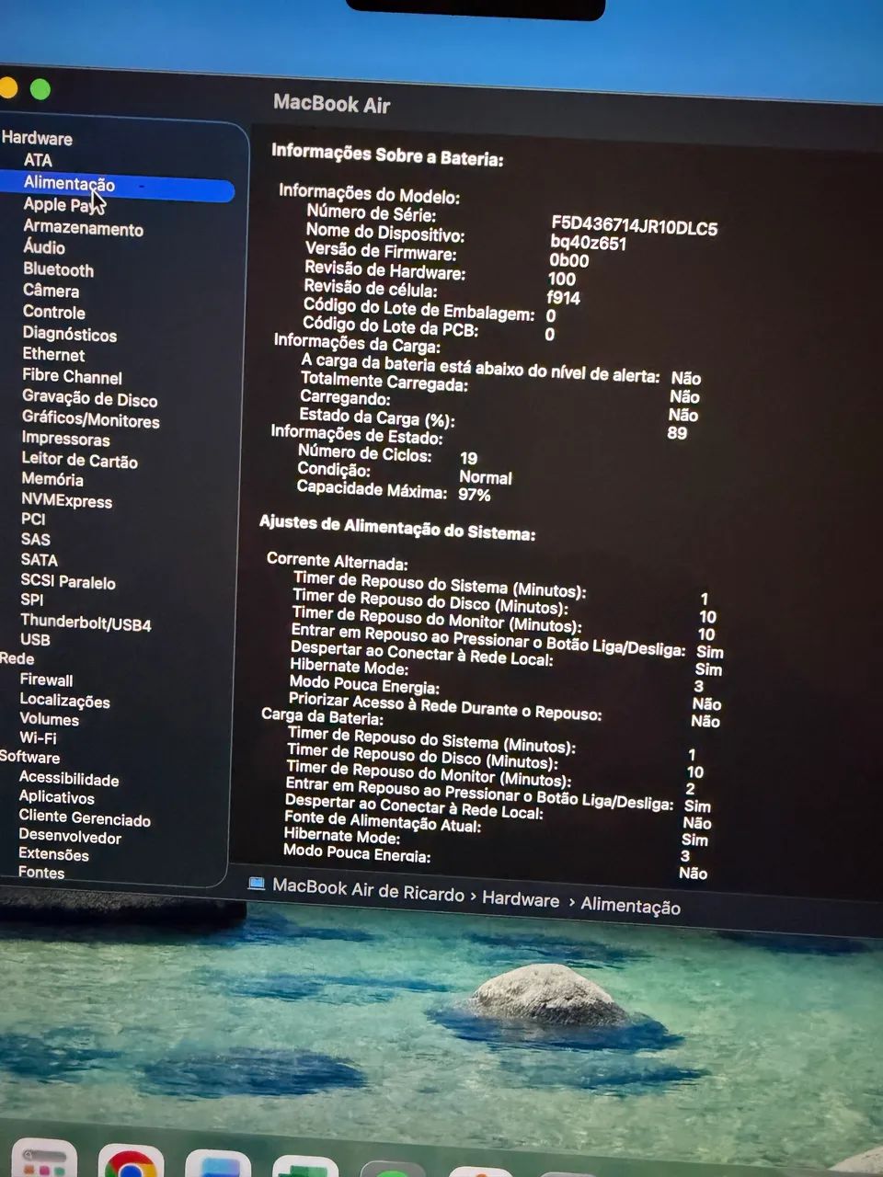Select Desenvolvedor under Software

click(70, 838)
